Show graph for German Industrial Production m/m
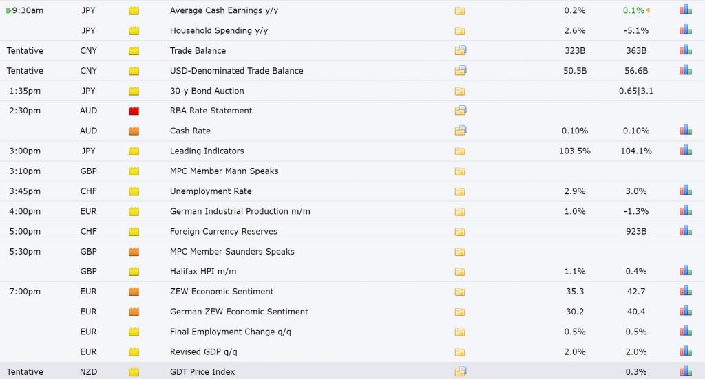The image size is (705, 379). pos(686,210)
